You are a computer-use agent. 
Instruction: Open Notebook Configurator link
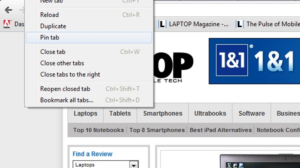click(x=278, y=130)
